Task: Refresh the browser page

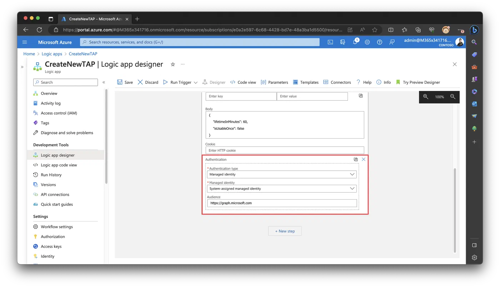Action: (39, 30)
